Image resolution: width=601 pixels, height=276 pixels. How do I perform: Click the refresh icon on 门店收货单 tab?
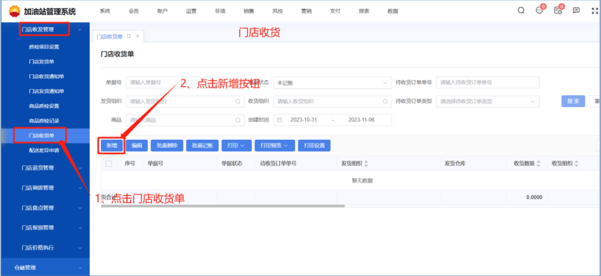point(129,37)
